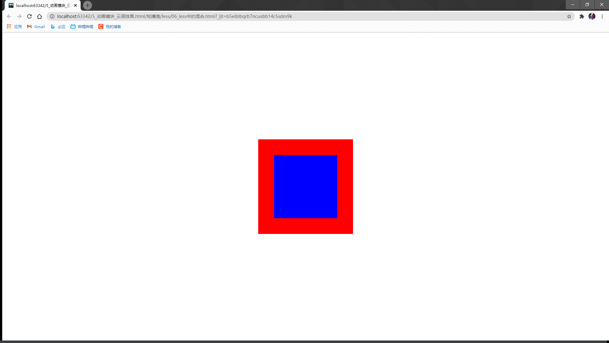The width and height of the screenshot is (609, 343).
Task: Open the browser home page
Action: (x=40, y=16)
